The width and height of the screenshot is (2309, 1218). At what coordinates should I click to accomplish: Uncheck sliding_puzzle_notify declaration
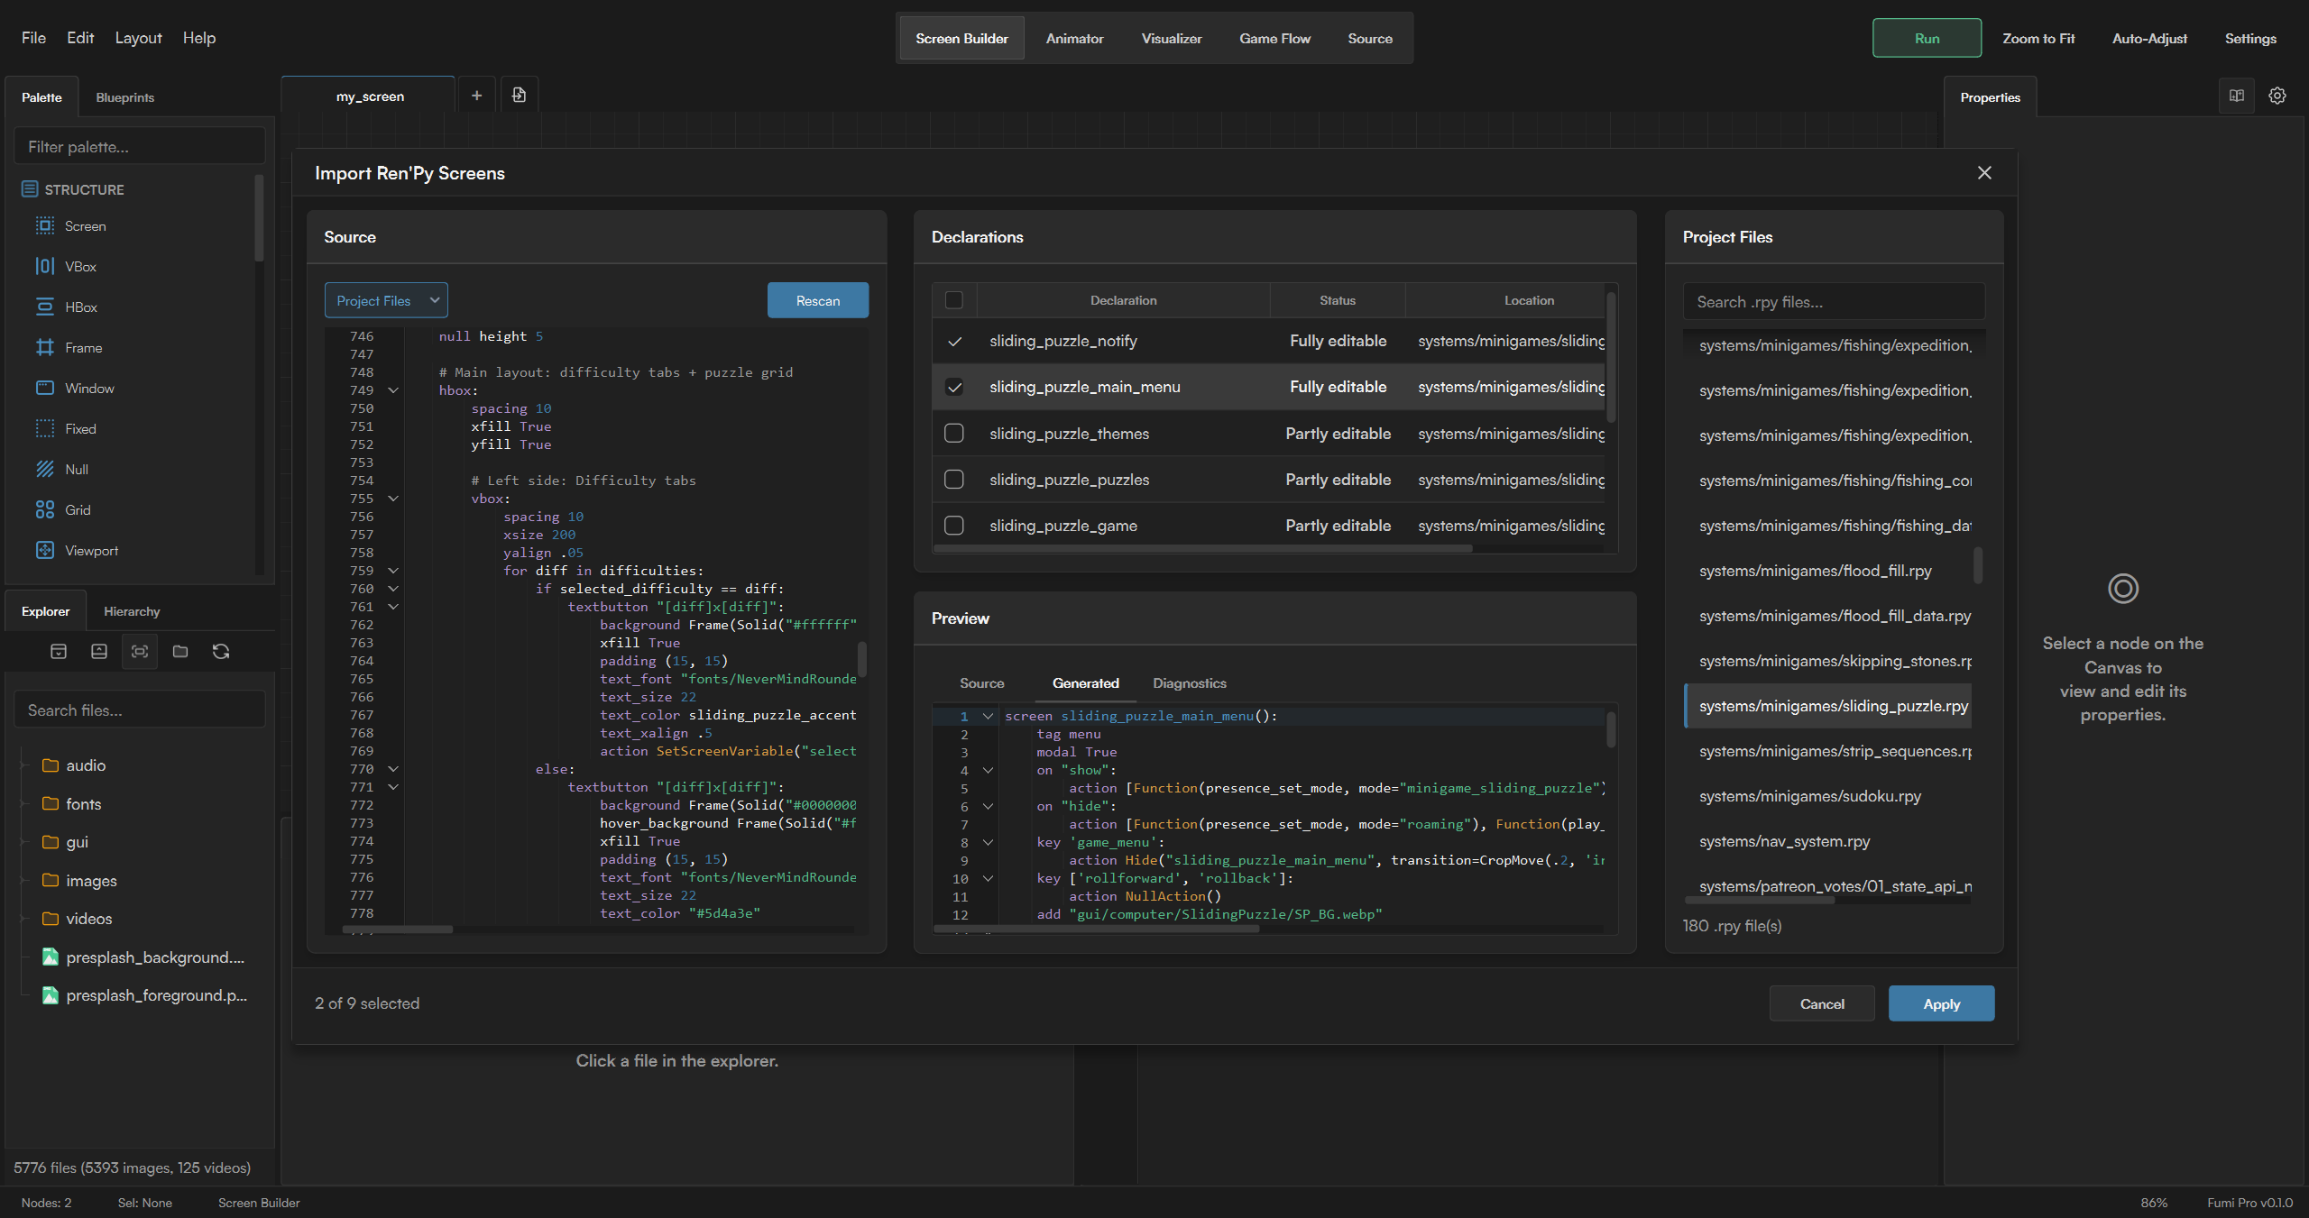953,342
